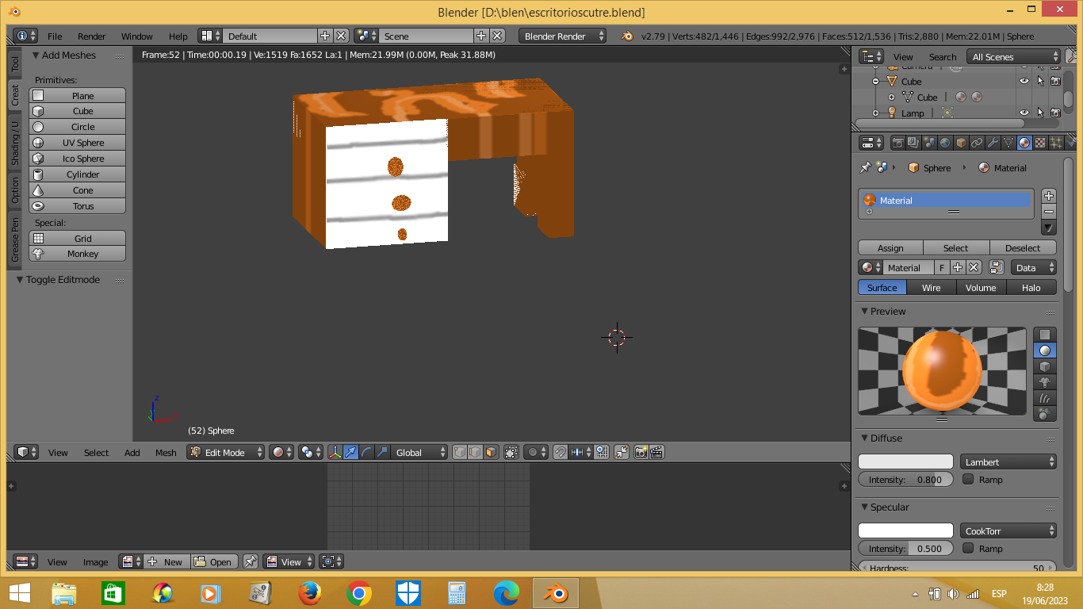
Task: Unlink the material datablock with X
Action: (974, 267)
